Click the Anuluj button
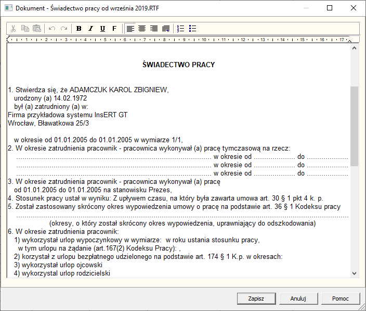Screen dimensions: 366x311 (298, 298)
